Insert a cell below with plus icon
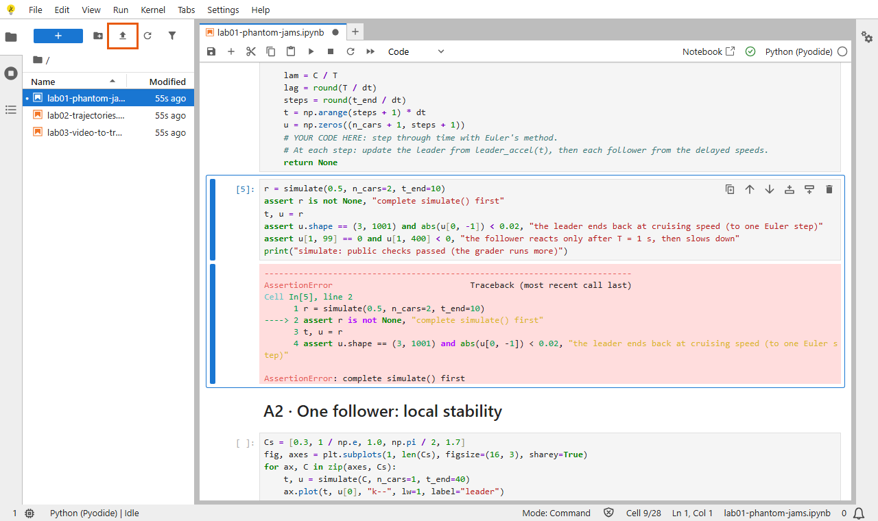 click(x=231, y=51)
